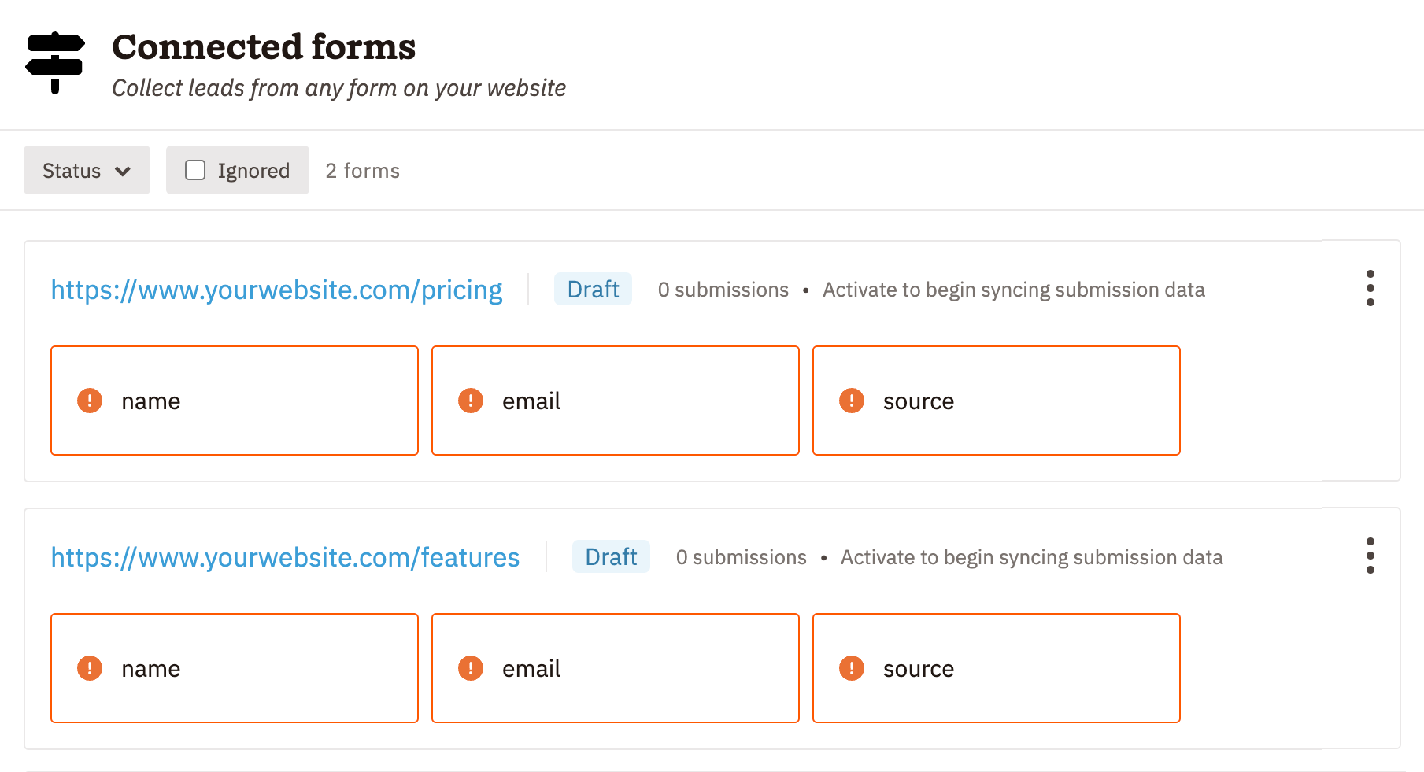Click the warning icon on pricing email field

click(471, 401)
